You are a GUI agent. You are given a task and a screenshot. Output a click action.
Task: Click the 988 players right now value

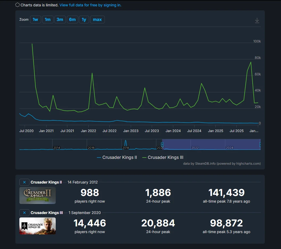pyautogui.click(x=90, y=193)
